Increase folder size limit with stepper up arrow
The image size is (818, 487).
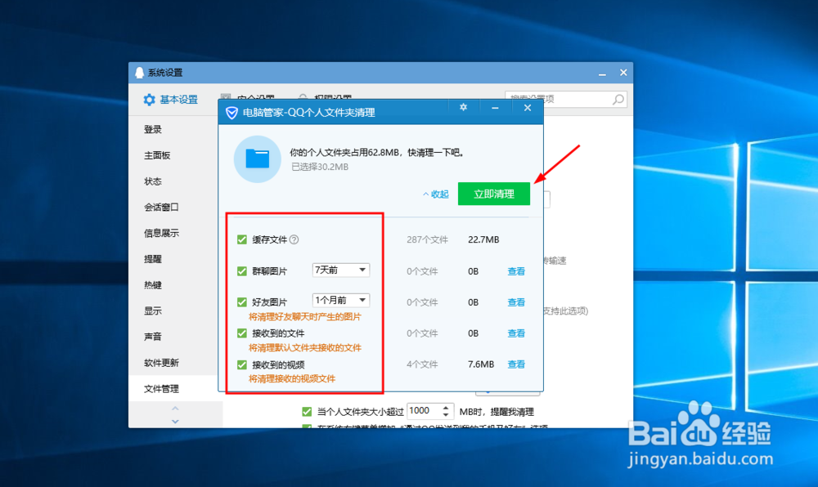coord(446,408)
